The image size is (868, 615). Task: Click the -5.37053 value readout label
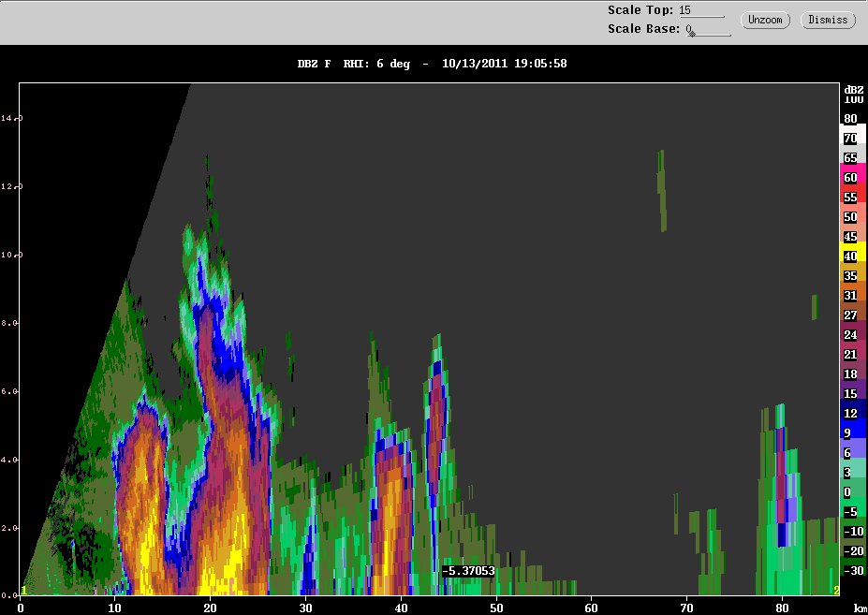tap(468, 571)
